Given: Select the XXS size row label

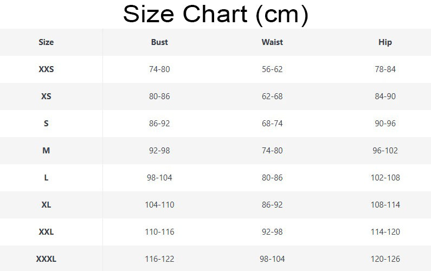Looking at the screenshot, I should click(x=46, y=69).
